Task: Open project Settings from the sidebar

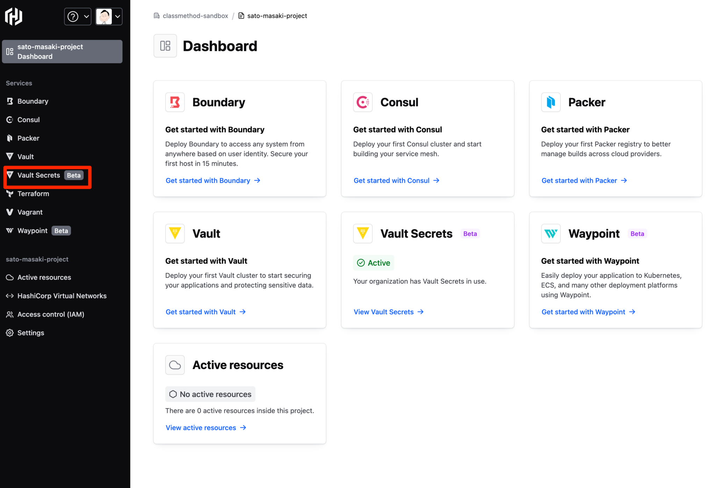Action: (30, 333)
